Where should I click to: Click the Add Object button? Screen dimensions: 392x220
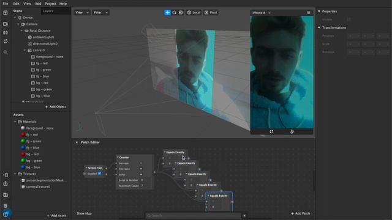click(56, 107)
